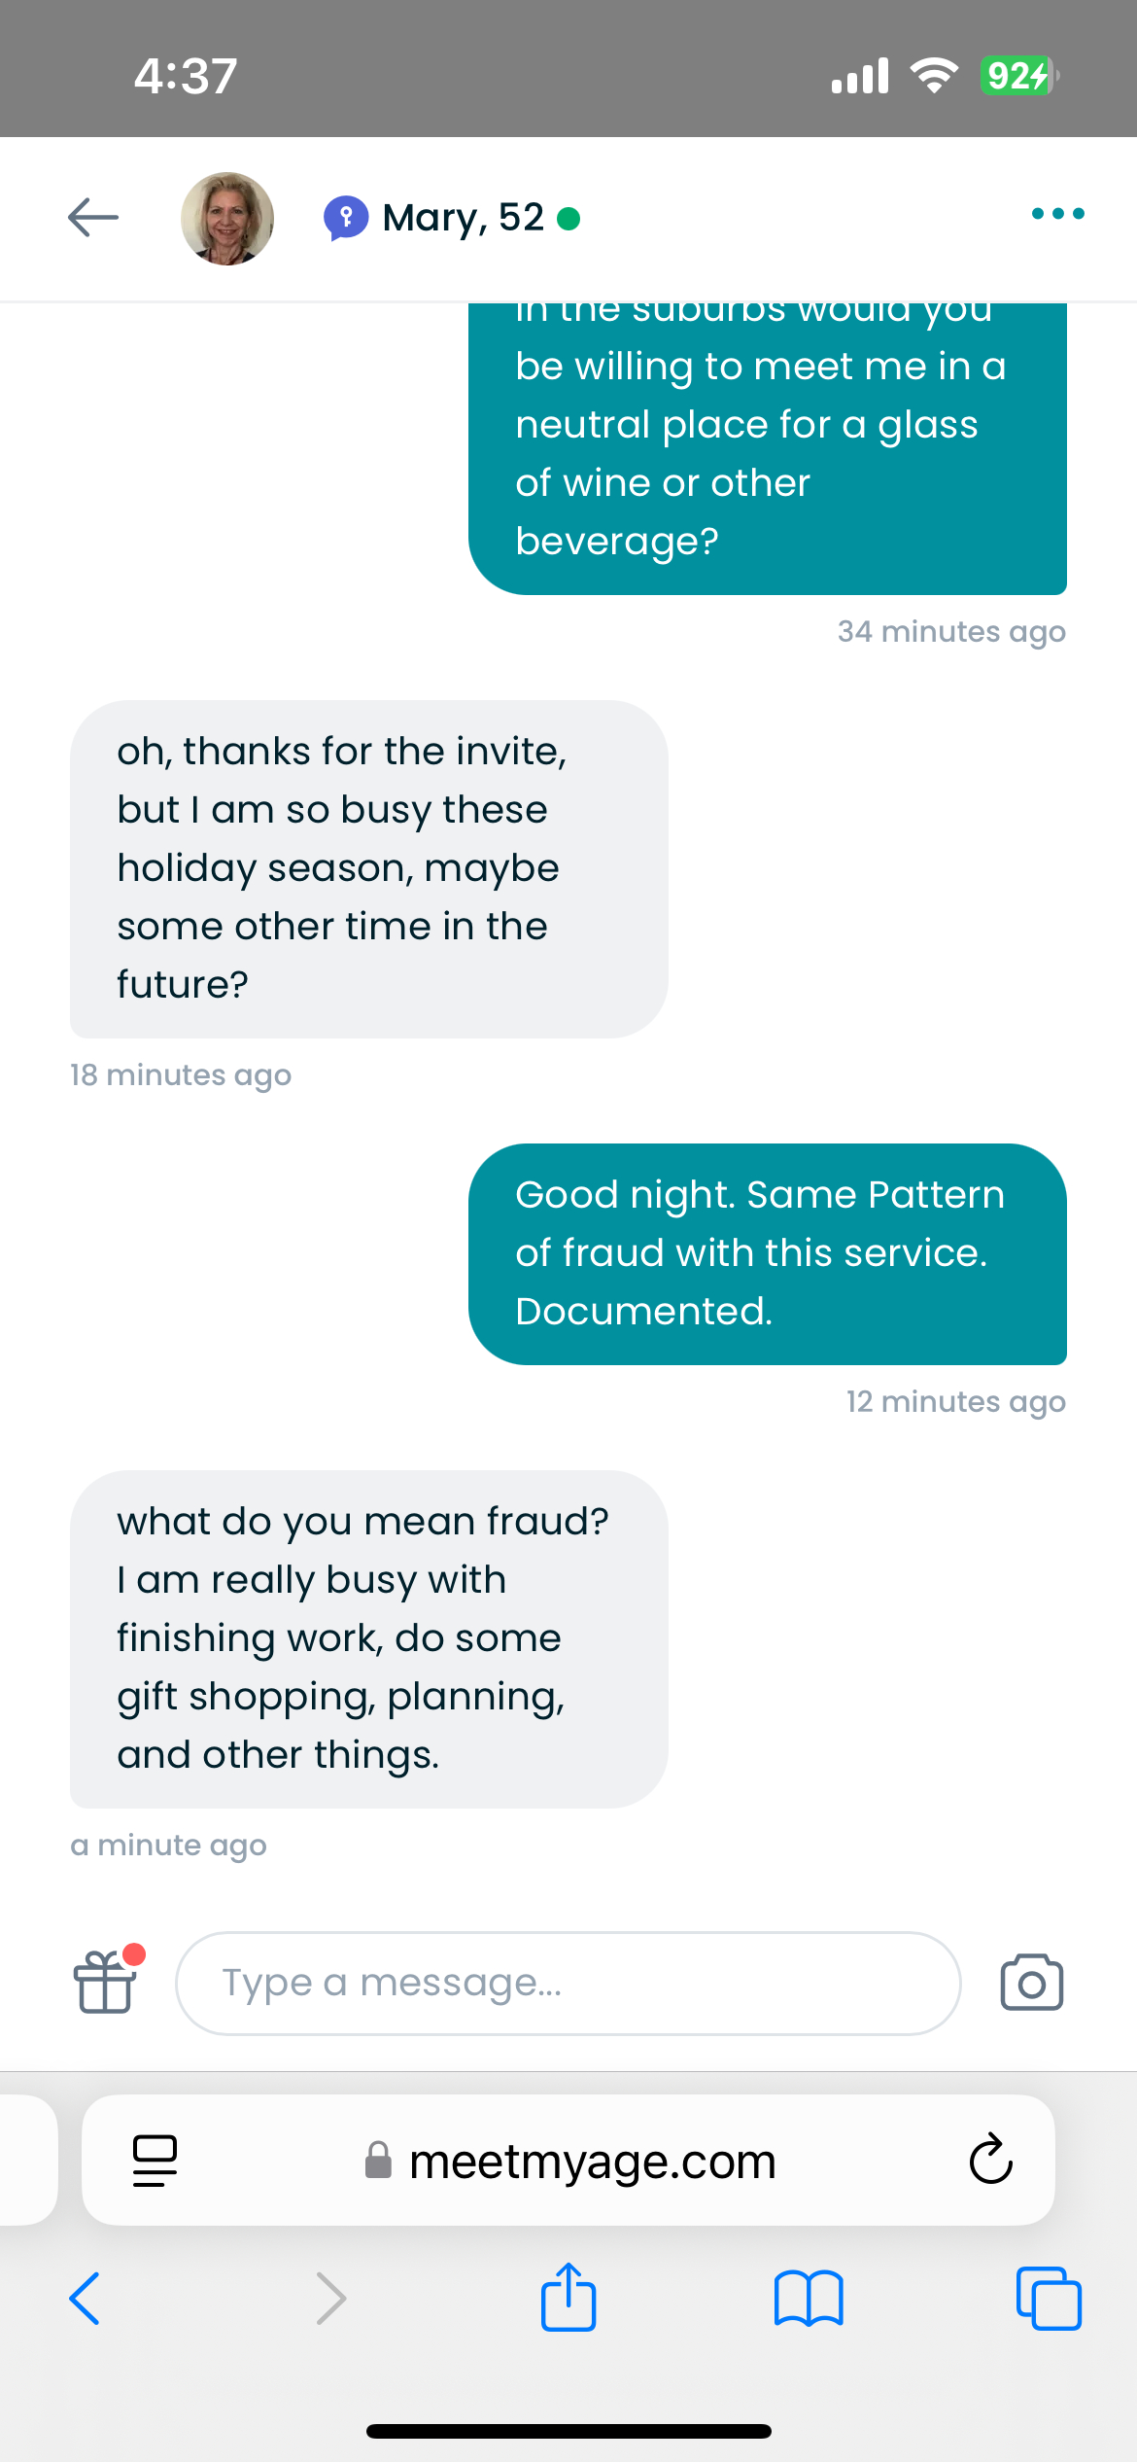Image resolution: width=1137 pixels, height=2462 pixels.
Task: Tap the camera icon to attach photo
Action: click(1032, 1983)
